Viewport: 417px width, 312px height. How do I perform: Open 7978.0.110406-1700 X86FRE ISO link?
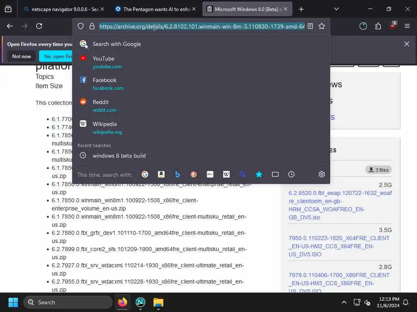click(339, 283)
